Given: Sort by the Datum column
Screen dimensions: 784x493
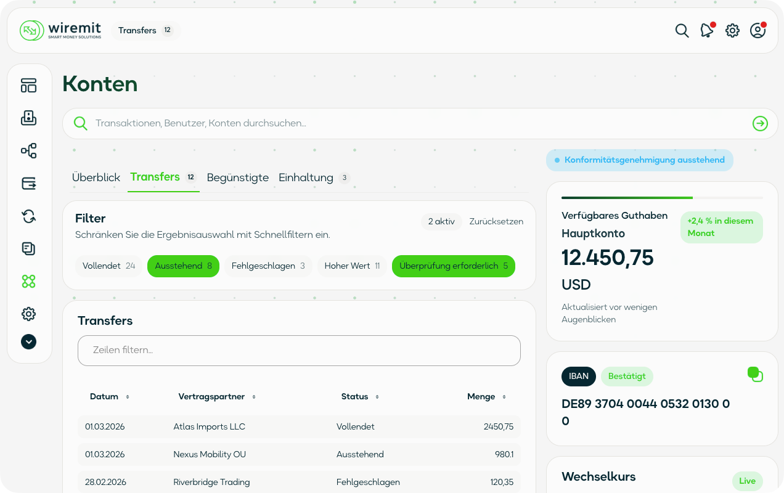Looking at the screenshot, I should pos(110,397).
